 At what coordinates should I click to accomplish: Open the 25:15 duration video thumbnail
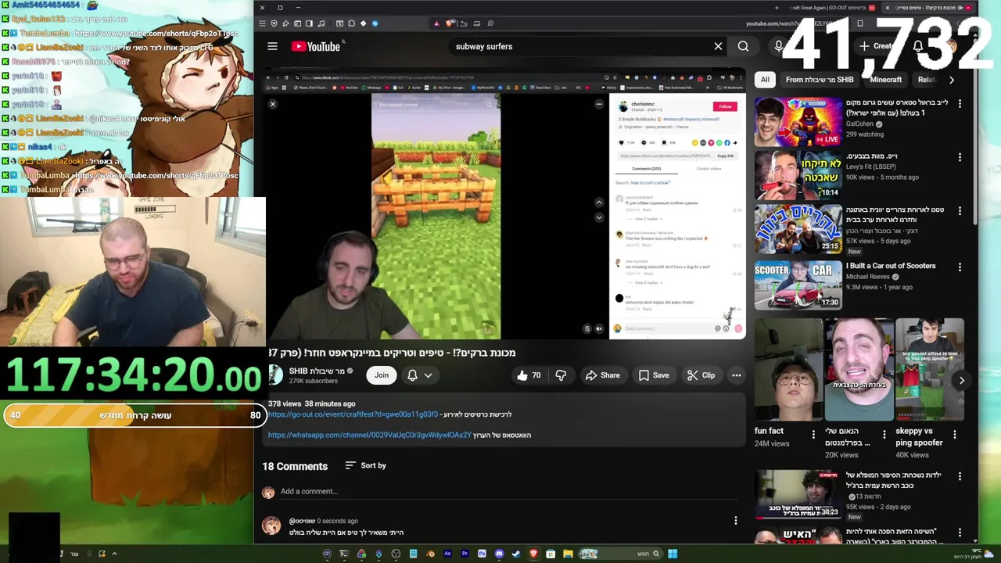tap(798, 229)
